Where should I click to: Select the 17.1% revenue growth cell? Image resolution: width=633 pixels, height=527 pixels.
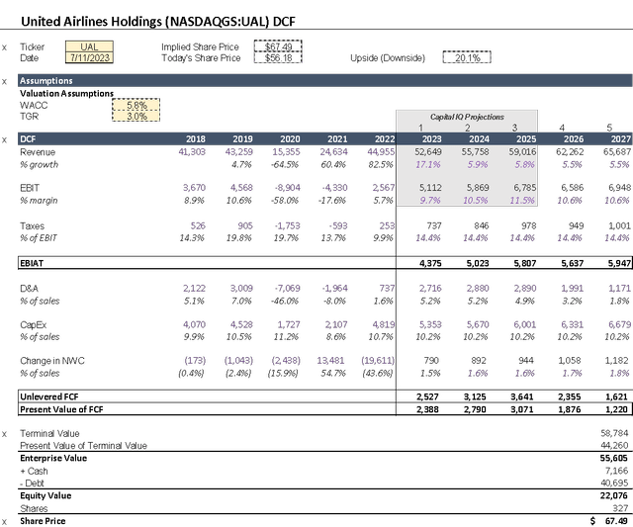(x=428, y=165)
